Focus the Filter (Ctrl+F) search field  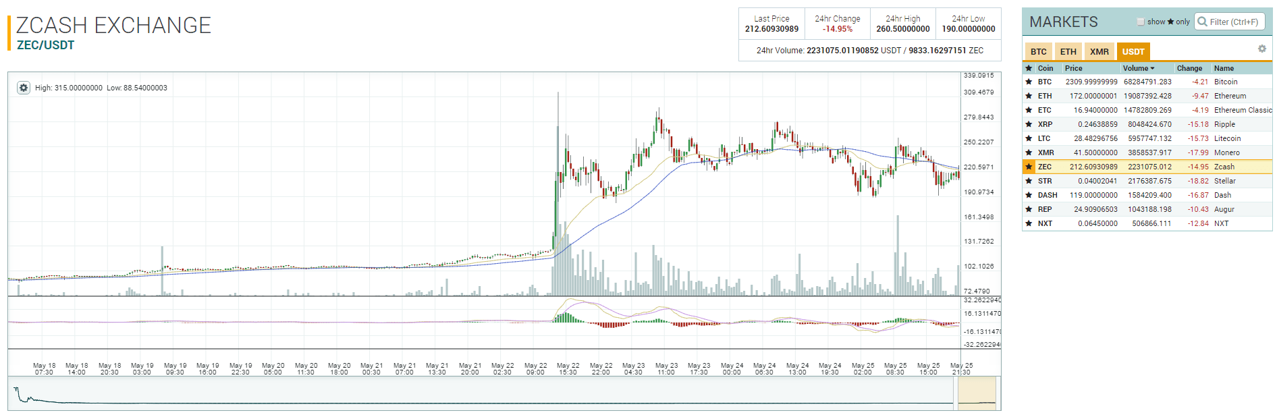click(1230, 22)
